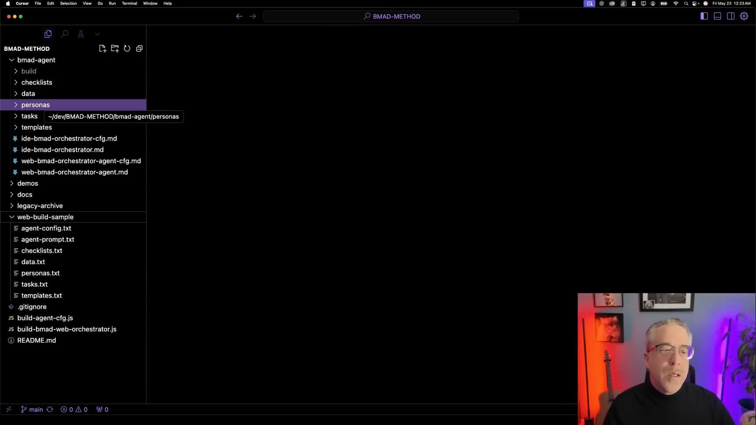
Task: Toggle the secondary sidebar layout button
Action: tap(730, 16)
